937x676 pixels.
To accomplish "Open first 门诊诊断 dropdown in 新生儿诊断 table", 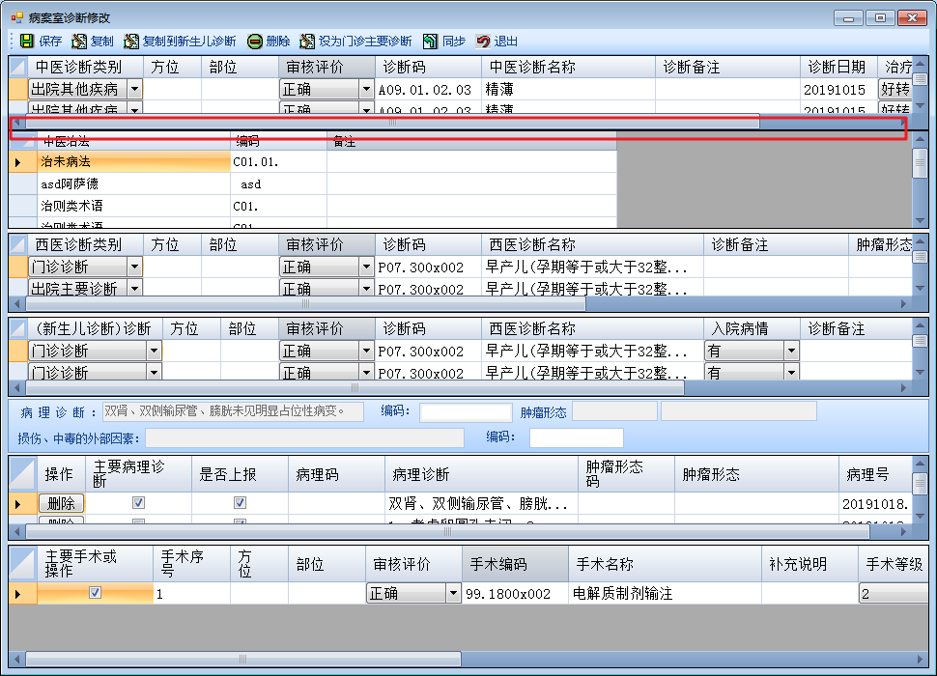I will [155, 351].
